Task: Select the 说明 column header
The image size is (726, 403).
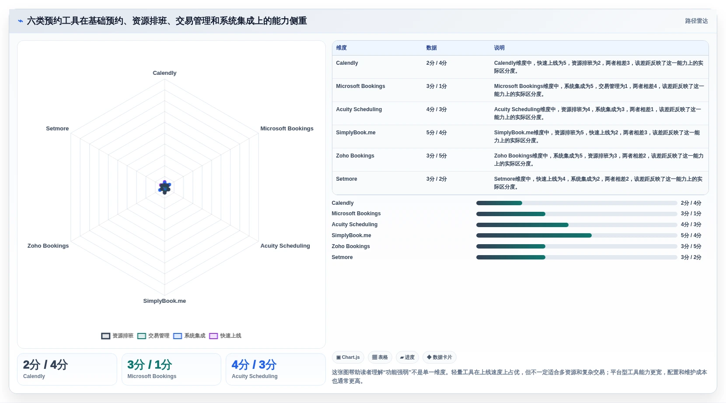Action: (x=499, y=48)
